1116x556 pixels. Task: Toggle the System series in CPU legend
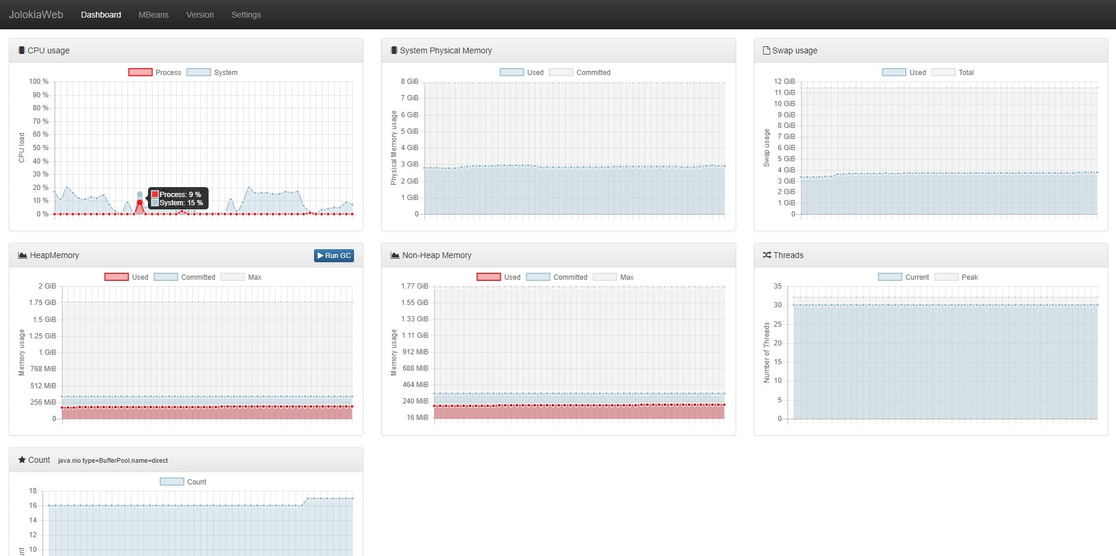tap(212, 73)
